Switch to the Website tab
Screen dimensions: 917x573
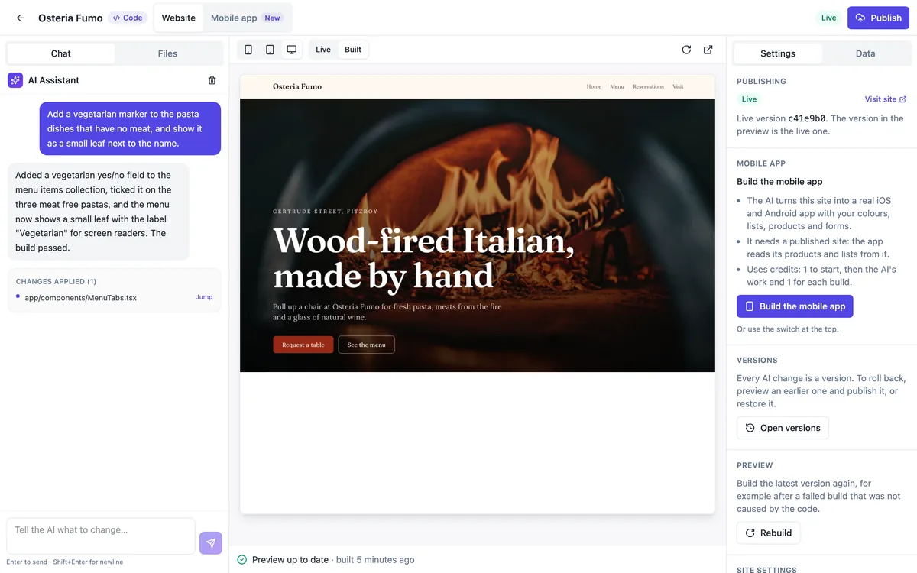click(x=179, y=18)
